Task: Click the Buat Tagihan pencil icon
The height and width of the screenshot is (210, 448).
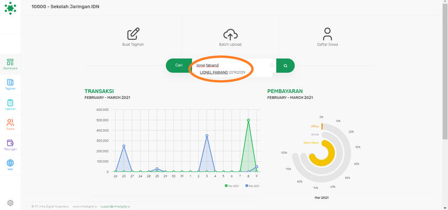Action: point(133,34)
